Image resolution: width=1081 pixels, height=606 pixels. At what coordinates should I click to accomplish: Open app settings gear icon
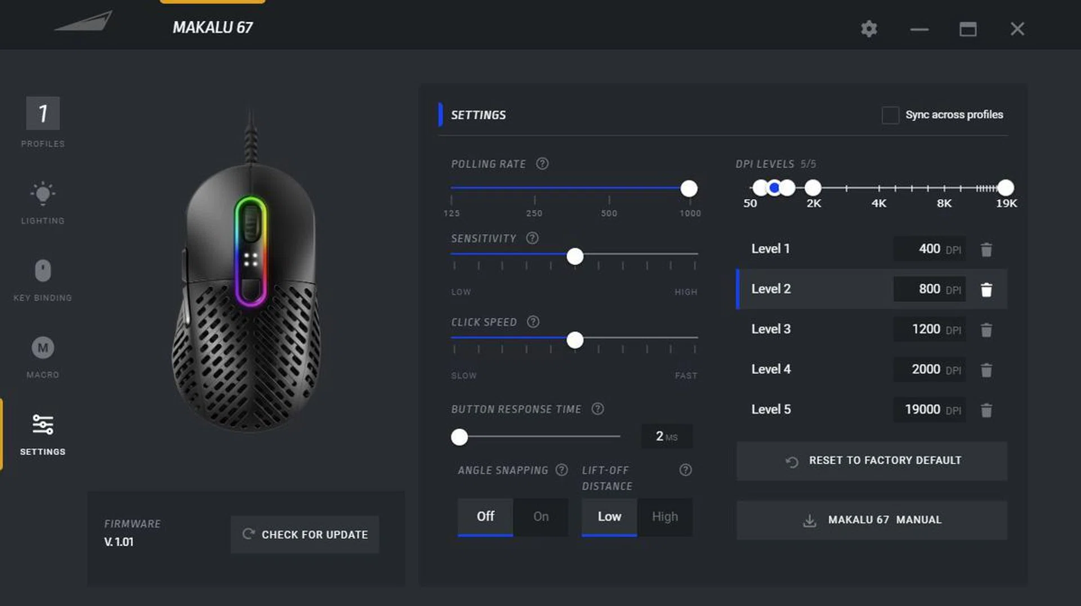pos(869,29)
